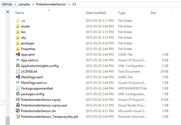Select the MainPage.xaml file icon
181x125 pixels.
18,77
